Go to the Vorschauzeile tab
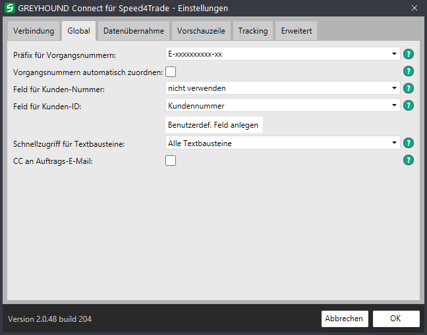427x335 pixels. tap(201, 31)
